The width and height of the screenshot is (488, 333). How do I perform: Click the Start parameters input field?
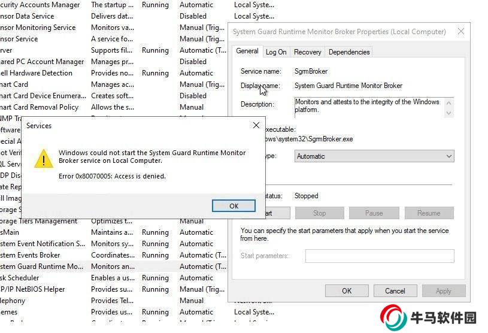pos(379,256)
